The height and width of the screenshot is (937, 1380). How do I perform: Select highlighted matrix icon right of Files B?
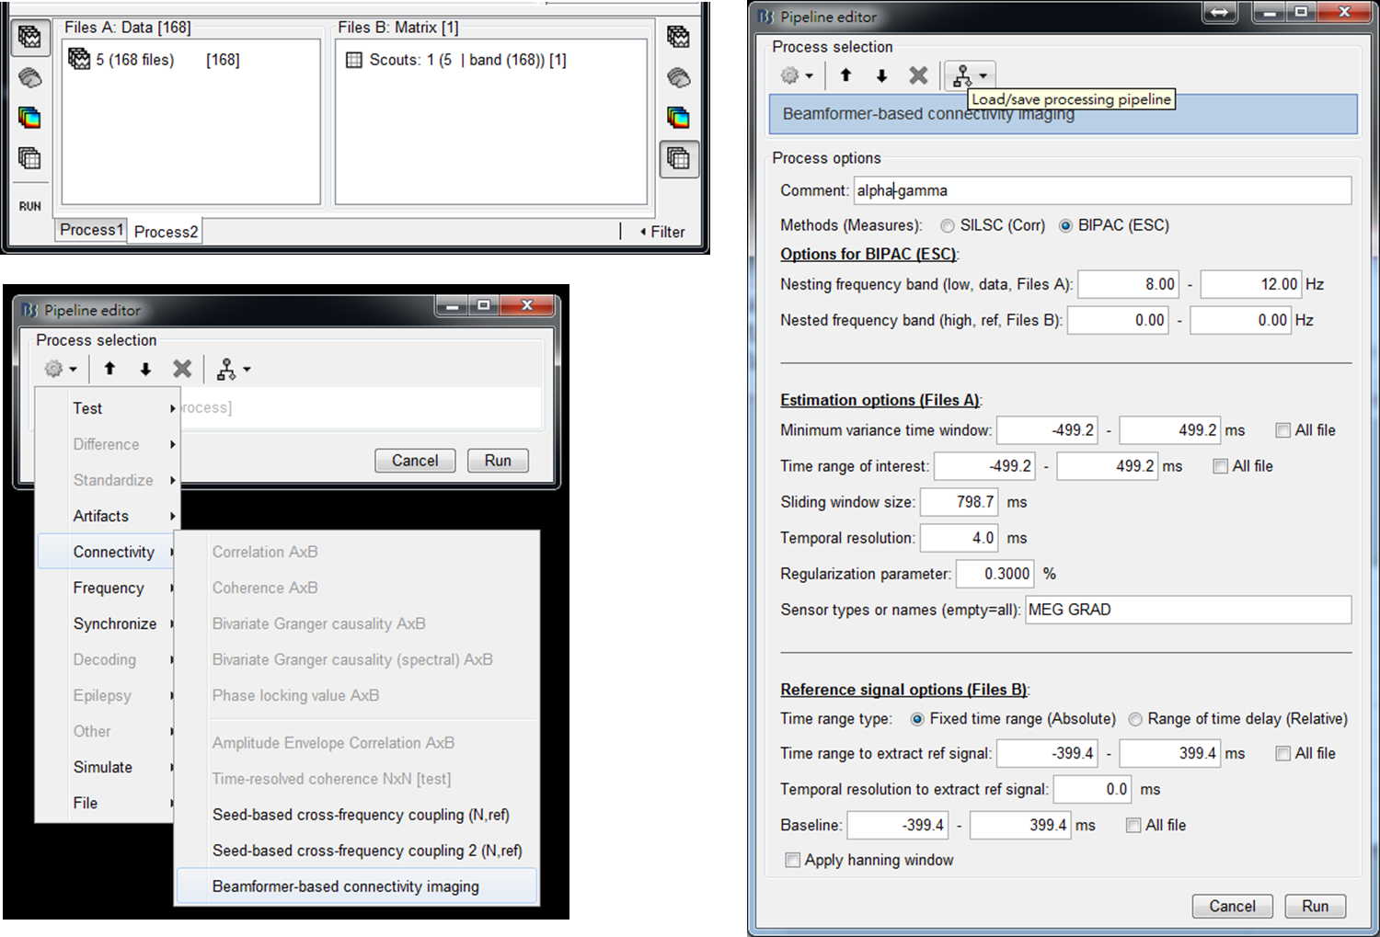(678, 158)
